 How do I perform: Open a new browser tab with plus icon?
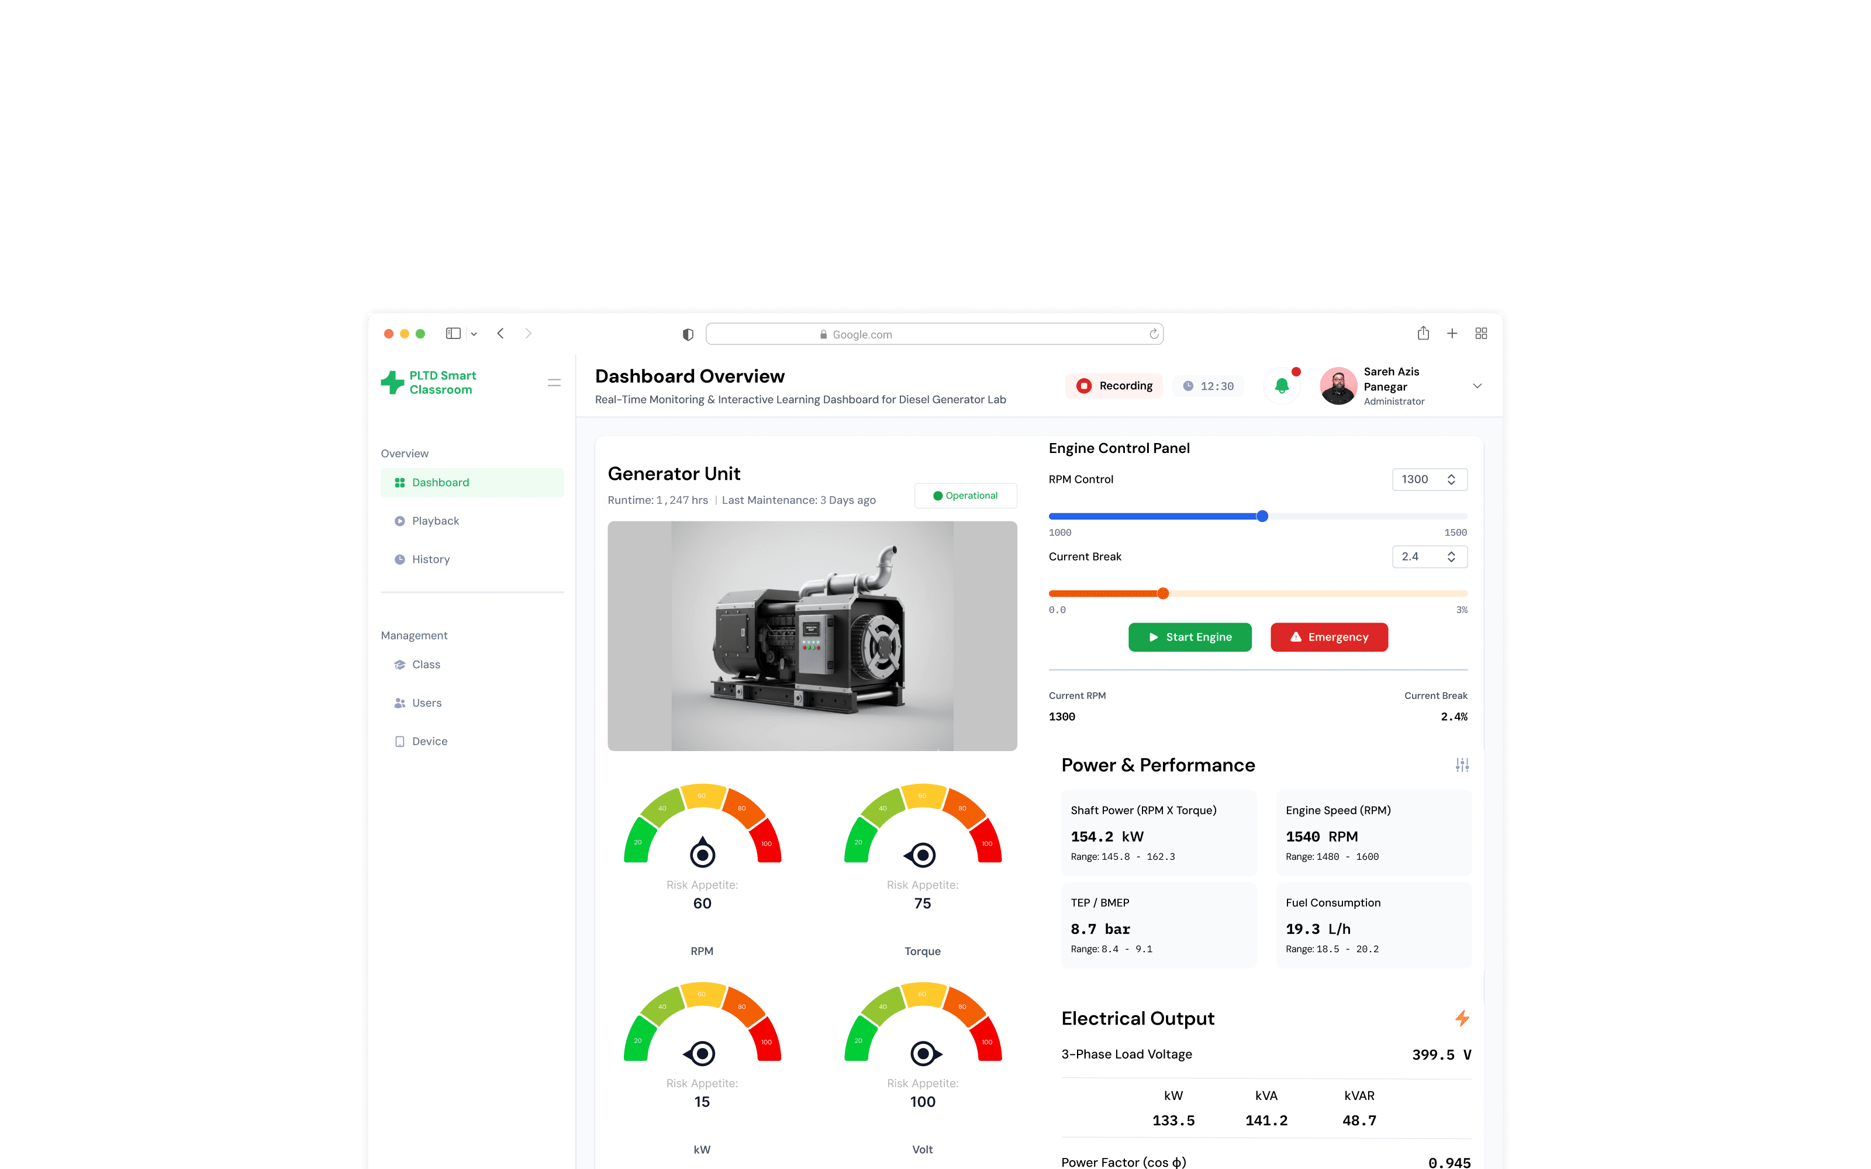1452,333
